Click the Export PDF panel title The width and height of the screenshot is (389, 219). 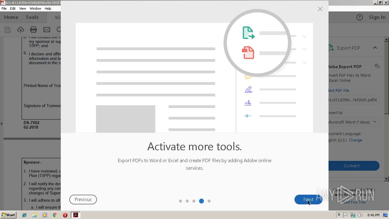coord(349,48)
